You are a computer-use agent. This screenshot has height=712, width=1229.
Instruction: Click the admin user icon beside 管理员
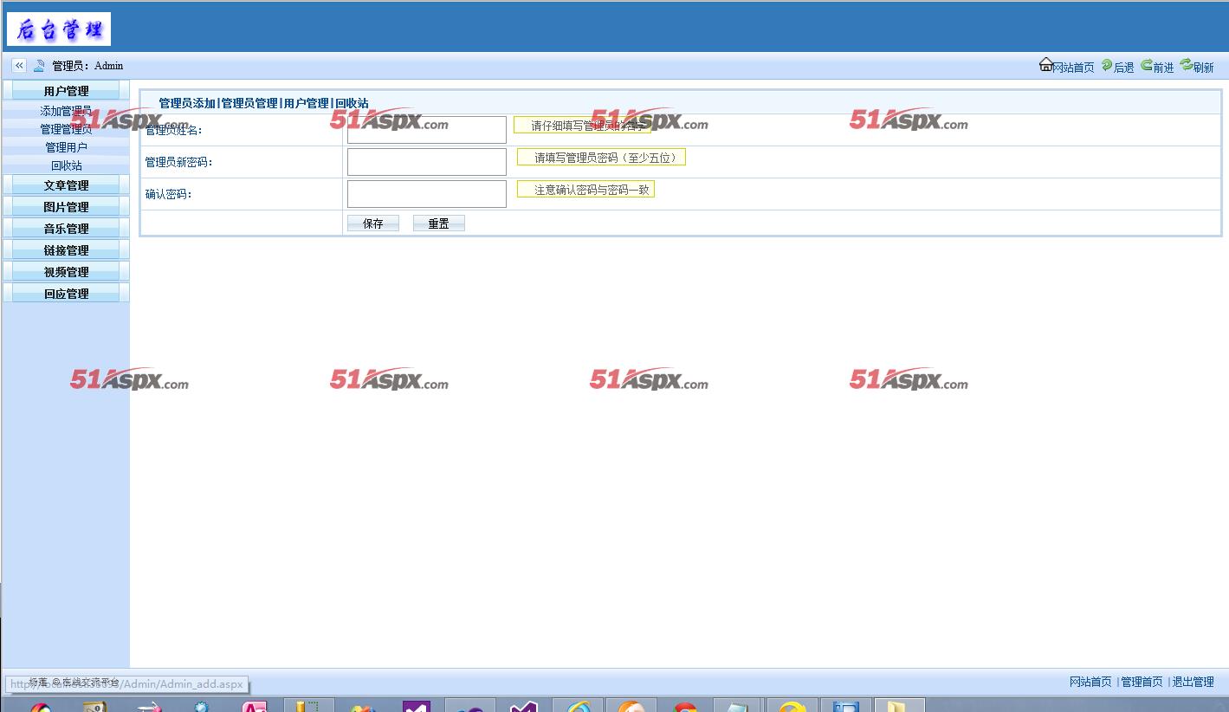coord(39,66)
